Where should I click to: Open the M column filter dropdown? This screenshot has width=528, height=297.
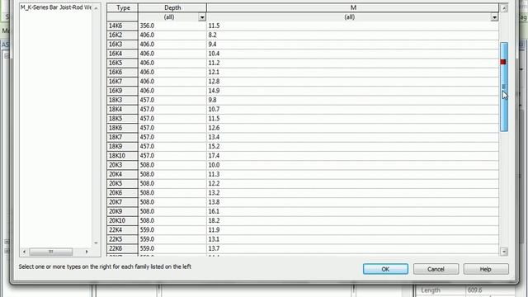coord(494,17)
